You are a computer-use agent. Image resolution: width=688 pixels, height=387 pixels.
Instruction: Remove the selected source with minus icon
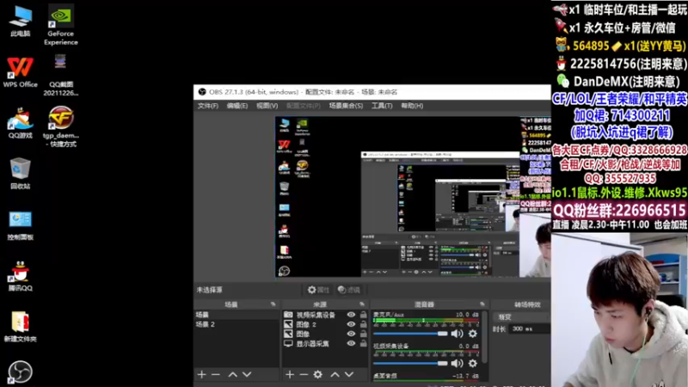point(304,374)
